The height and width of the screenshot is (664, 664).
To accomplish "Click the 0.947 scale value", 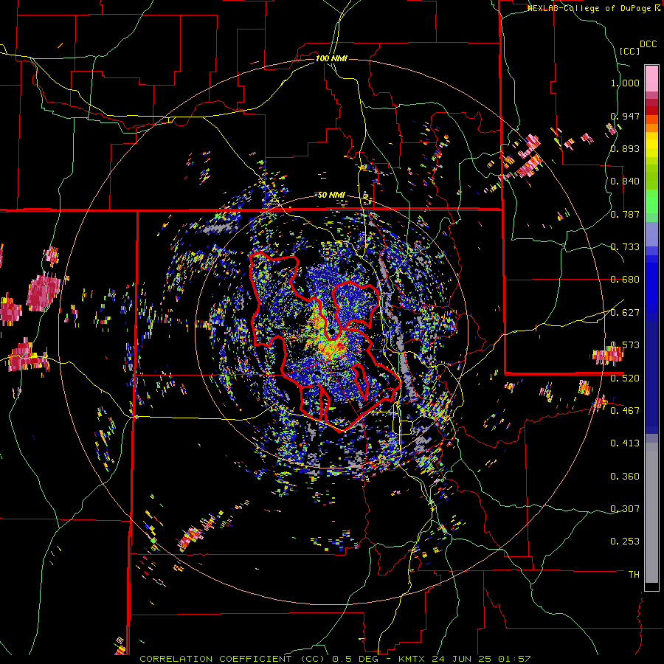I will (625, 116).
